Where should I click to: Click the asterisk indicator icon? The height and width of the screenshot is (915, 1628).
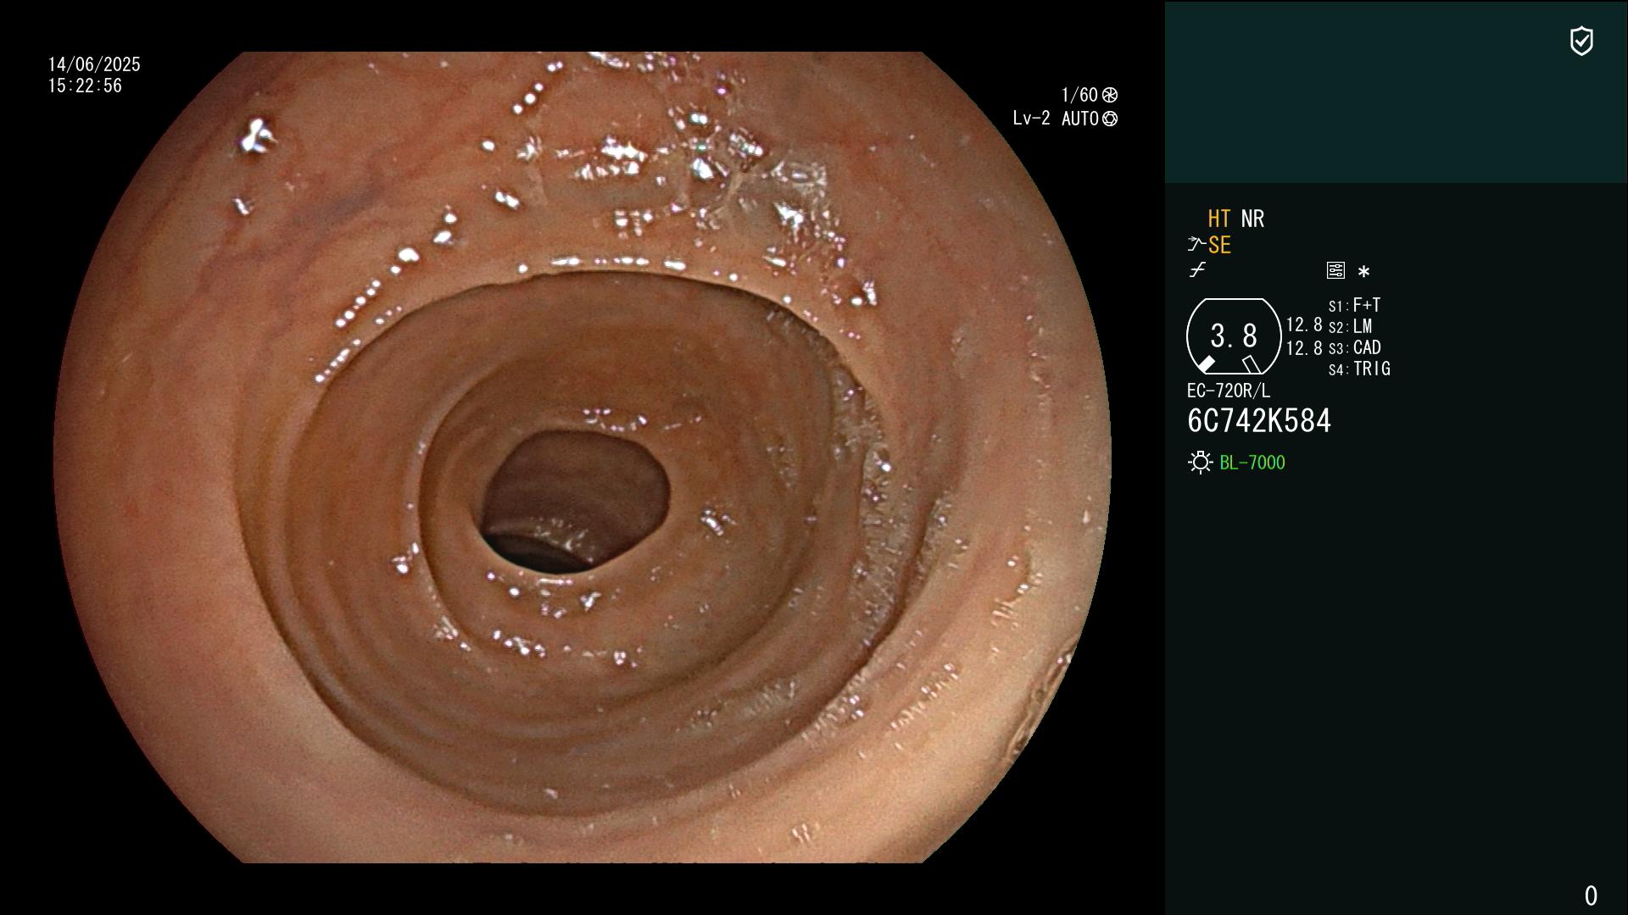point(1363,271)
